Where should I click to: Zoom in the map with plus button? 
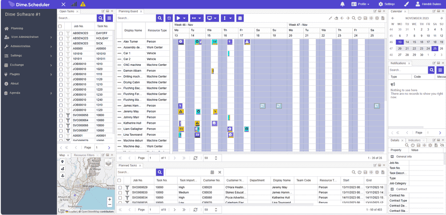point(110,199)
